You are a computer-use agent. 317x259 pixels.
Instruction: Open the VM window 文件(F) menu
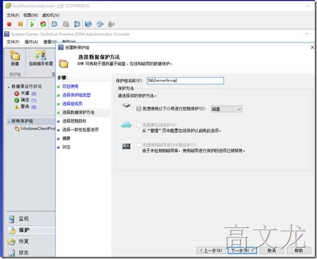tap(13, 16)
